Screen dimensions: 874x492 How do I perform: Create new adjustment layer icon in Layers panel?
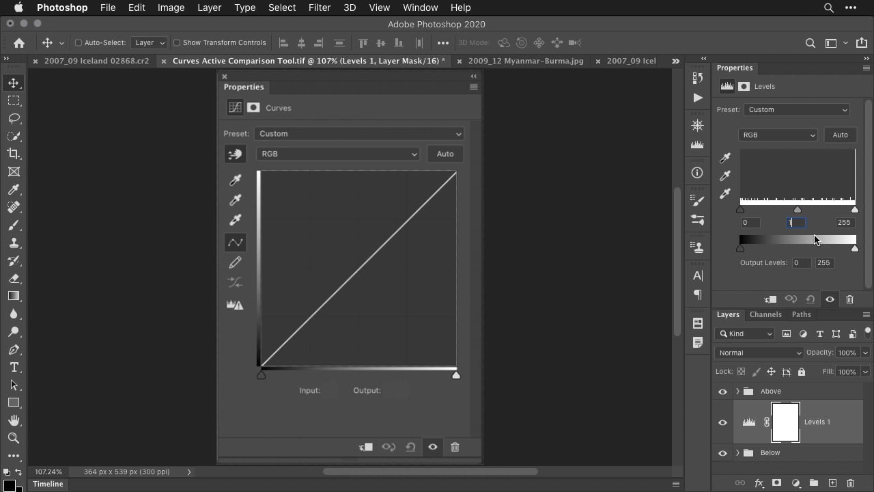pos(795,483)
